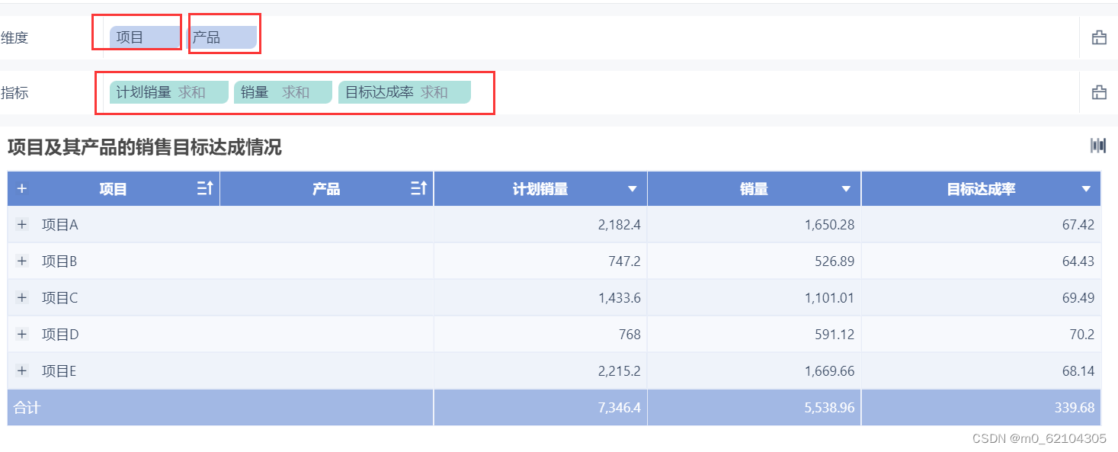Click the chart title 项目及其产品的销售目标达成情况

[x=145, y=147]
